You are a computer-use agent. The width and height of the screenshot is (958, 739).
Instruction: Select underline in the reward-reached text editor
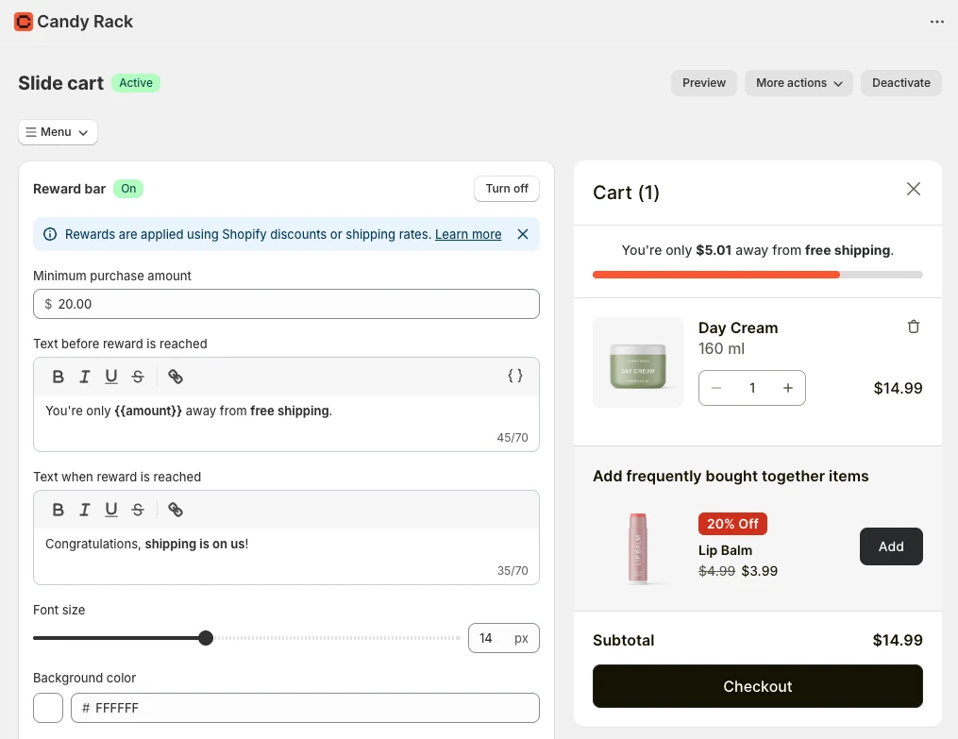tap(110, 509)
